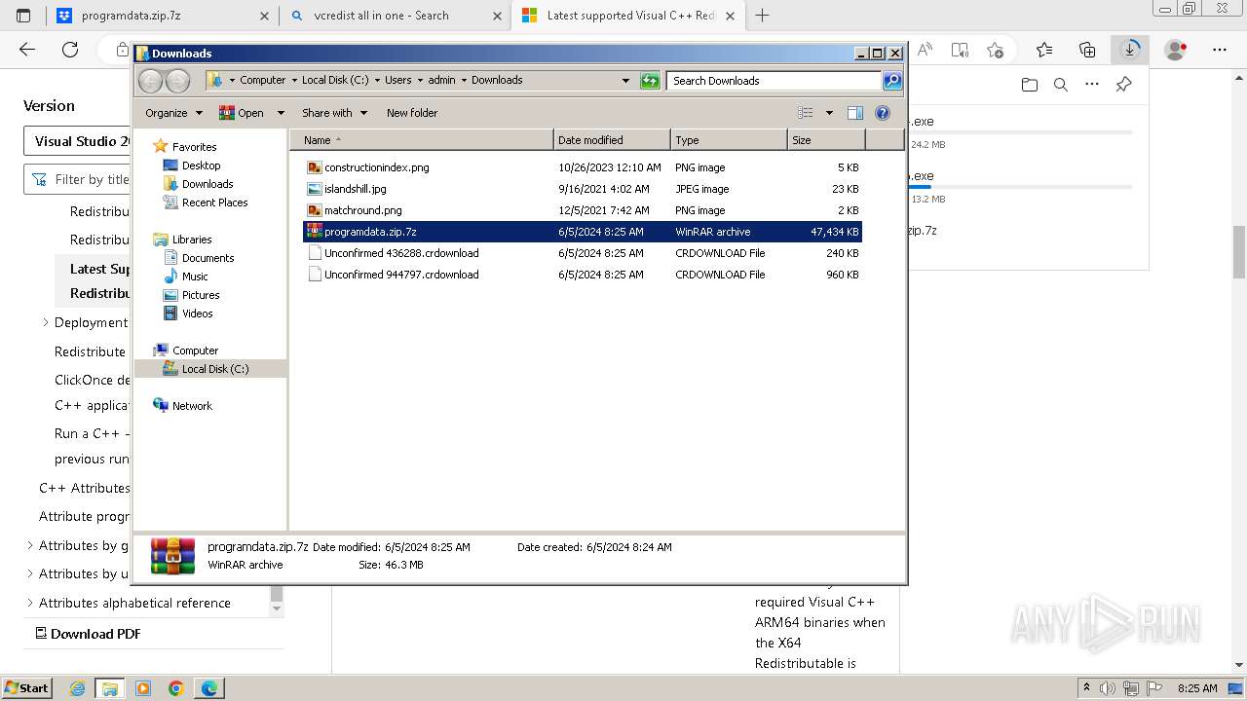The image size is (1247, 701).
Task: Sort files by Date modified column
Action: point(612,140)
